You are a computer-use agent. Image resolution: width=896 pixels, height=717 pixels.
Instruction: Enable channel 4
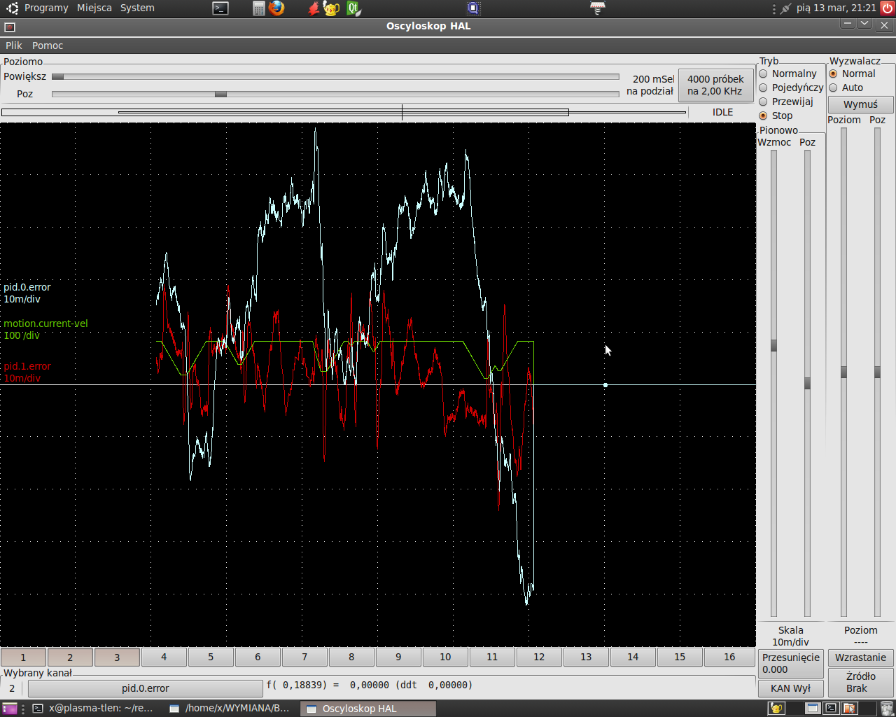pyautogui.click(x=164, y=657)
